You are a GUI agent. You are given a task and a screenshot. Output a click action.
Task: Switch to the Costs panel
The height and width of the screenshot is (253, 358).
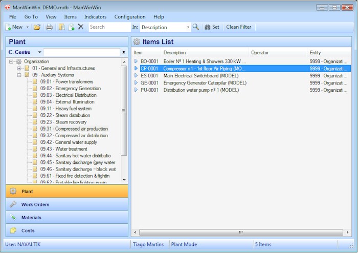[x=67, y=230]
